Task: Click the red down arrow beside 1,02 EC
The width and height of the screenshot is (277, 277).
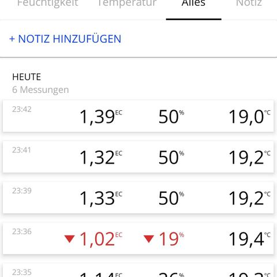Action: tap(69, 239)
